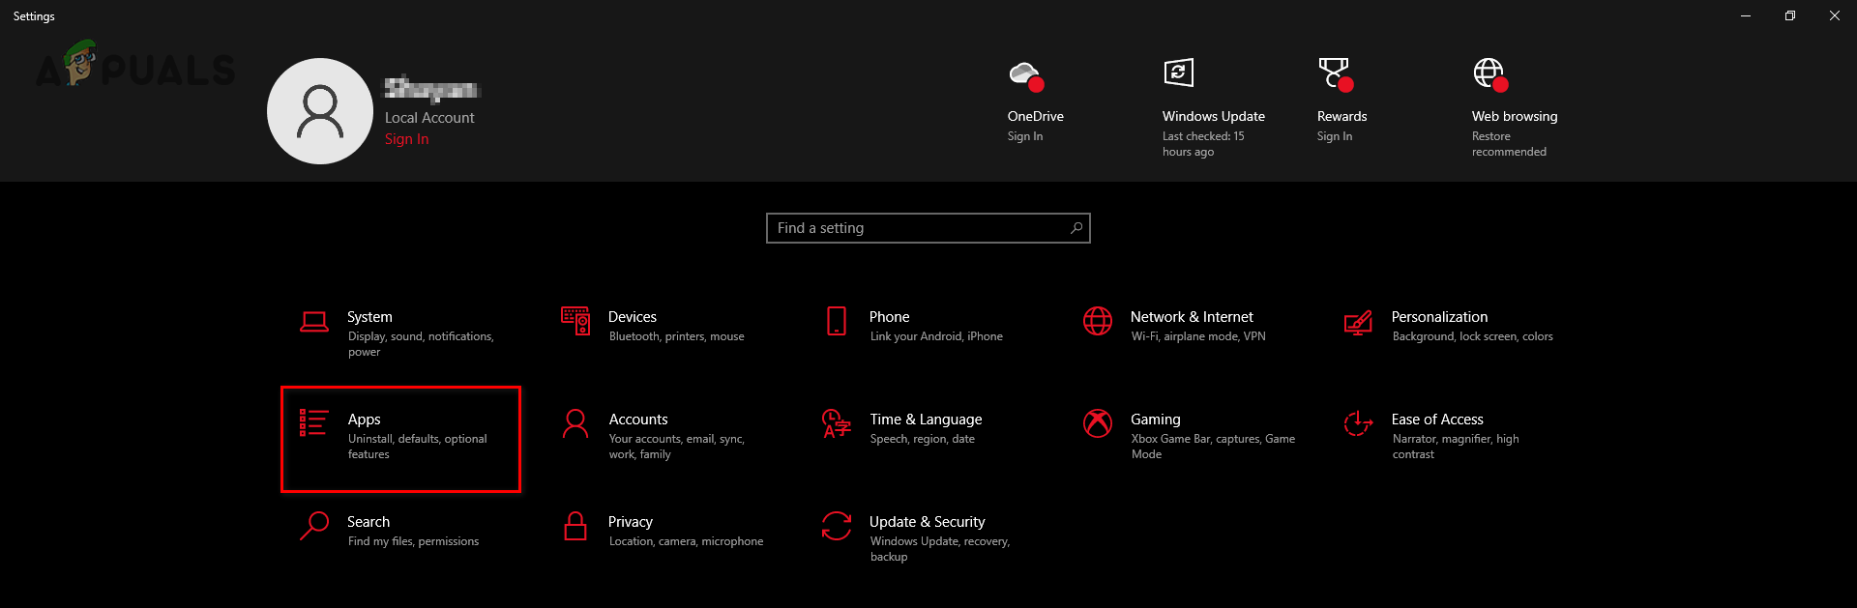Image resolution: width=1857 pixels, height=608 pixels.
Task: Open OneDrive status tile in header
Action: click(x=1035, y=116)
